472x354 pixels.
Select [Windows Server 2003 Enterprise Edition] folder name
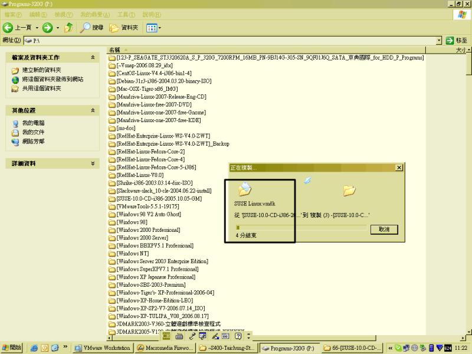[163, 261]
